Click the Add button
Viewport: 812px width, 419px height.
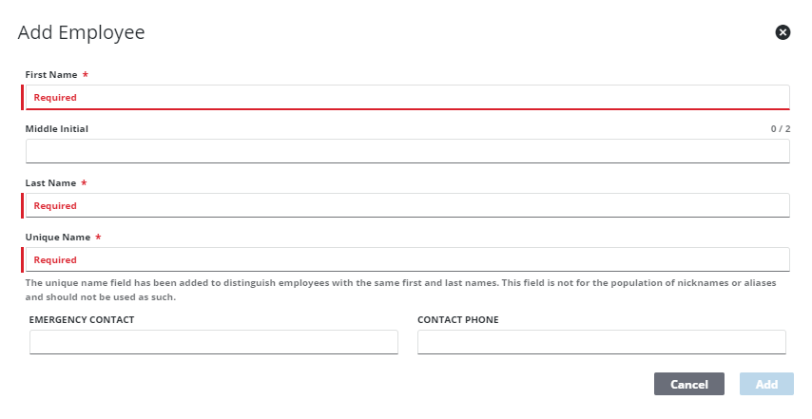(x=766, y=384)
